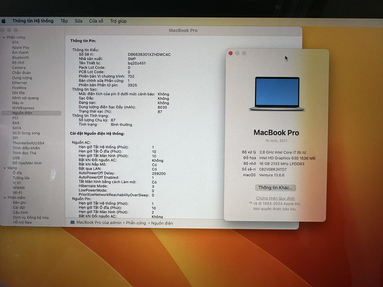Image resolution: width=383 pixels, height=287 pixels.
Task: Select Cài đặt in the sidebar
Action: coord(19,207)
